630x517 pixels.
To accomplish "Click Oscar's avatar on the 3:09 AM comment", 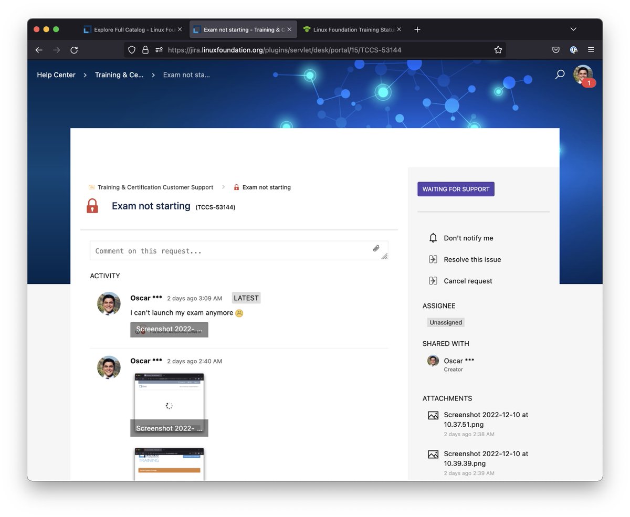I will coord(109,303).
